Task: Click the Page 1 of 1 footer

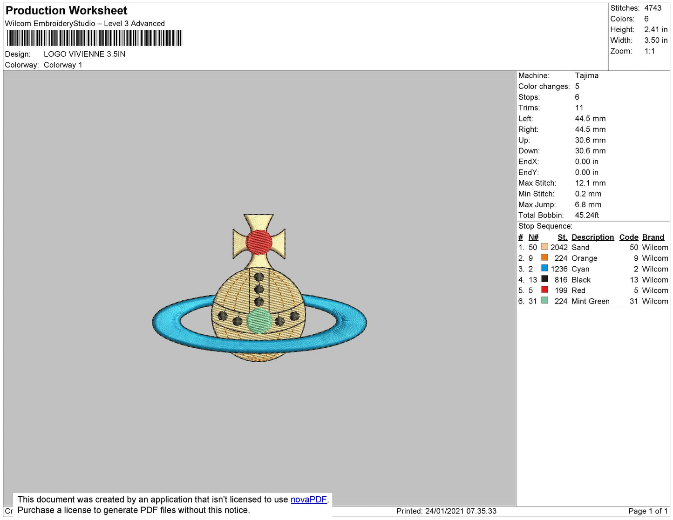Action: click(648, 511)
